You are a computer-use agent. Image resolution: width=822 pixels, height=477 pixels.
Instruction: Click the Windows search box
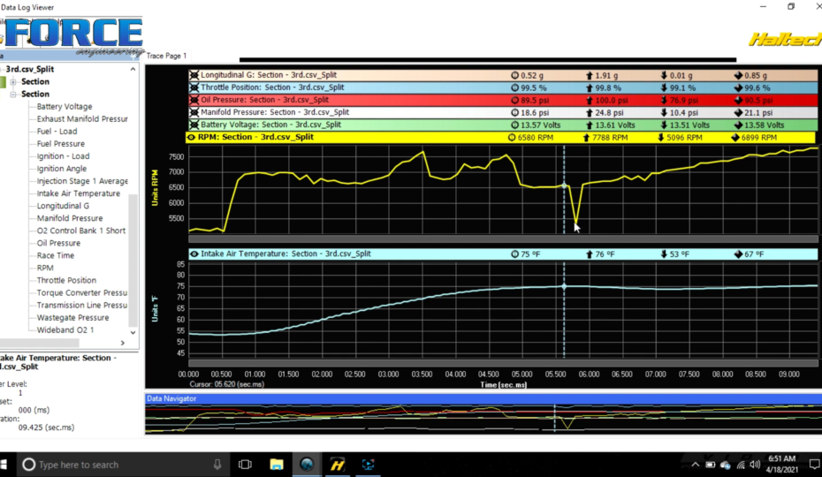(x=123, y=465)
